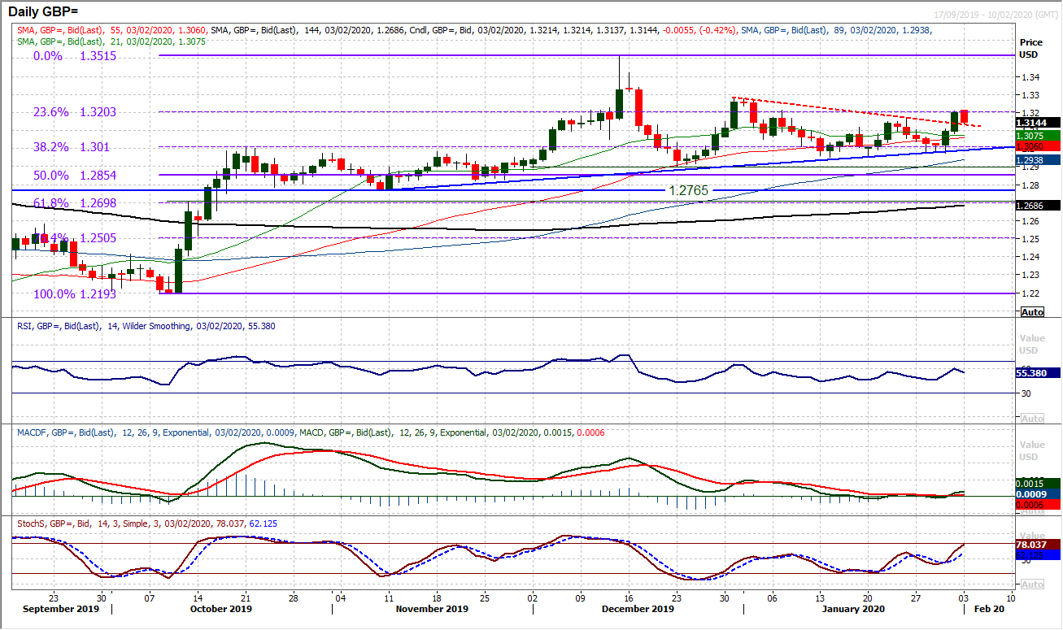Screen dimensions: 1063x630
Task: Click the blue price tag 1.2938
Action: click(1039, 160)
